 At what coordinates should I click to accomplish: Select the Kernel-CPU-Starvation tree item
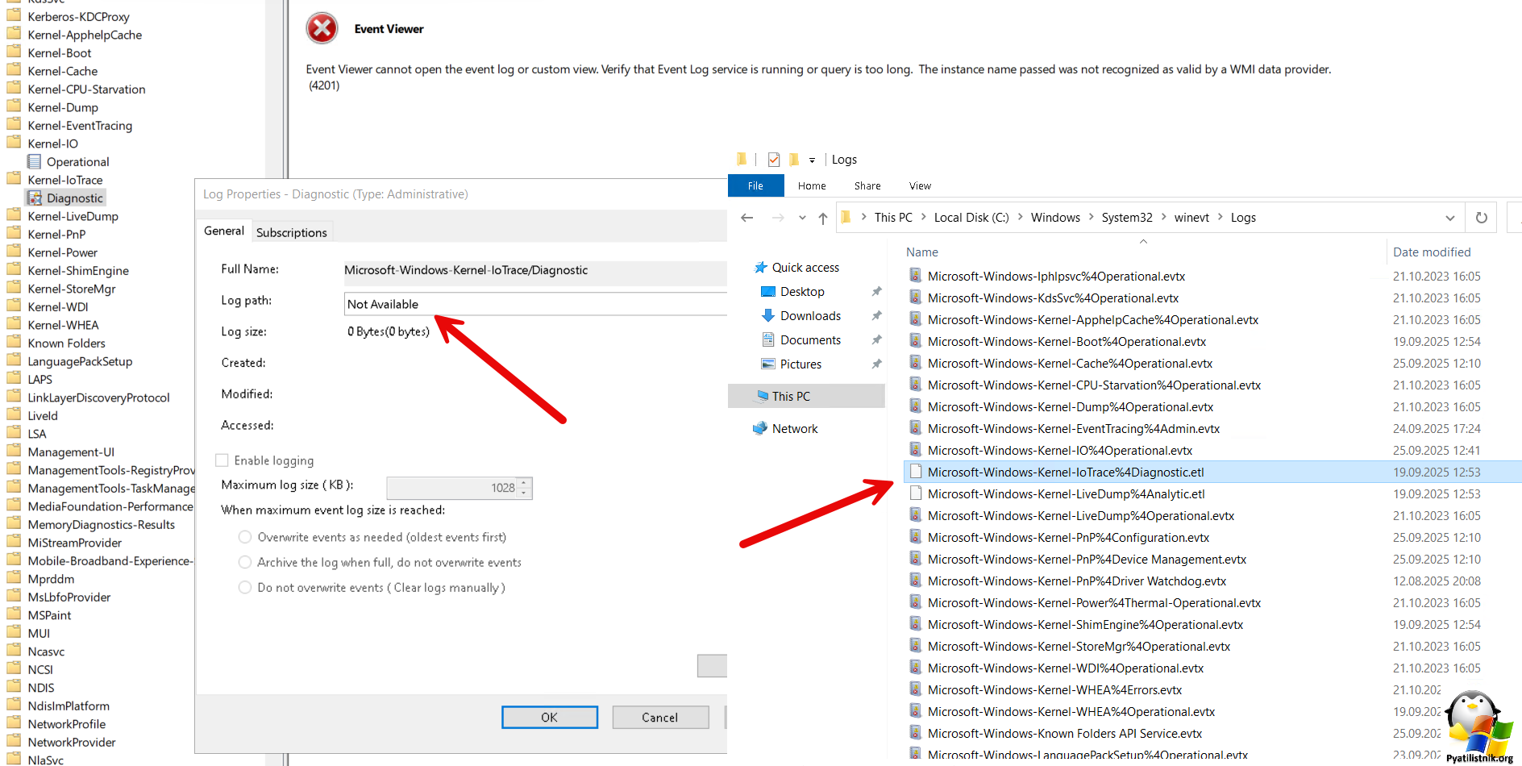coord(86,89)
